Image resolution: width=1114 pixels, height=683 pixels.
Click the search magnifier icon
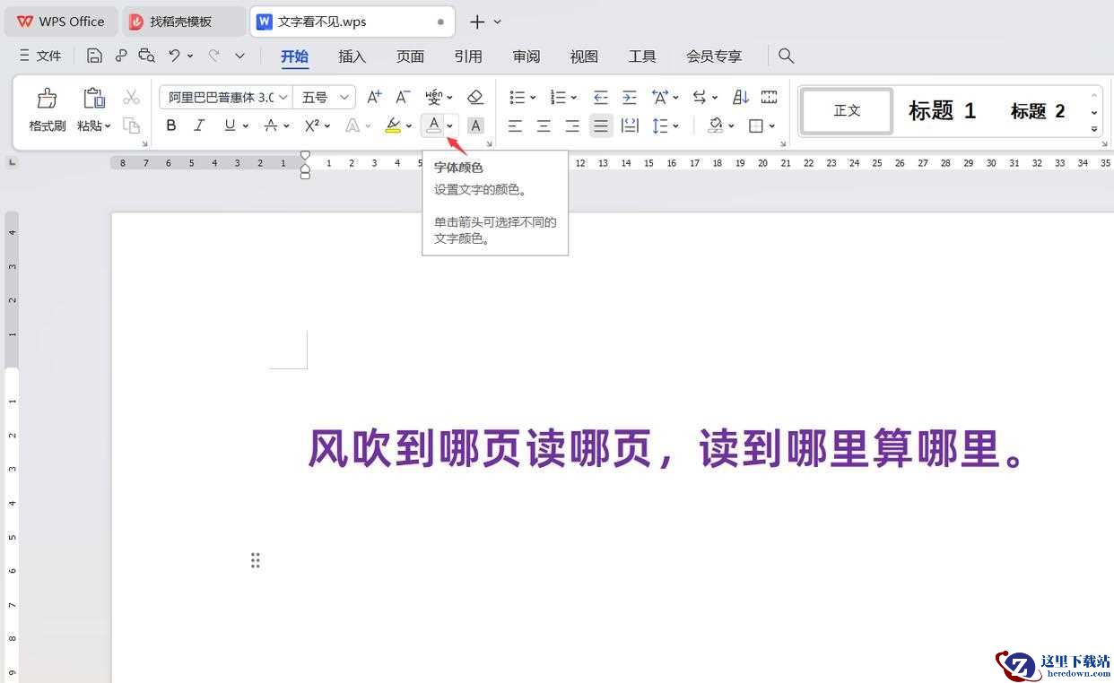(786, 56)
